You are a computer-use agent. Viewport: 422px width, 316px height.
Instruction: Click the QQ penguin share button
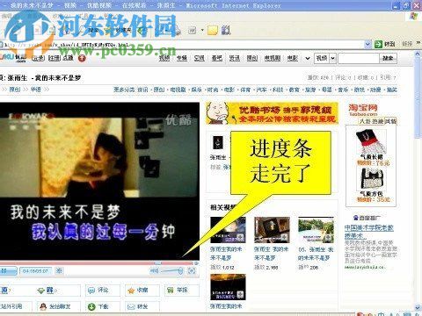tap(59, 306)
